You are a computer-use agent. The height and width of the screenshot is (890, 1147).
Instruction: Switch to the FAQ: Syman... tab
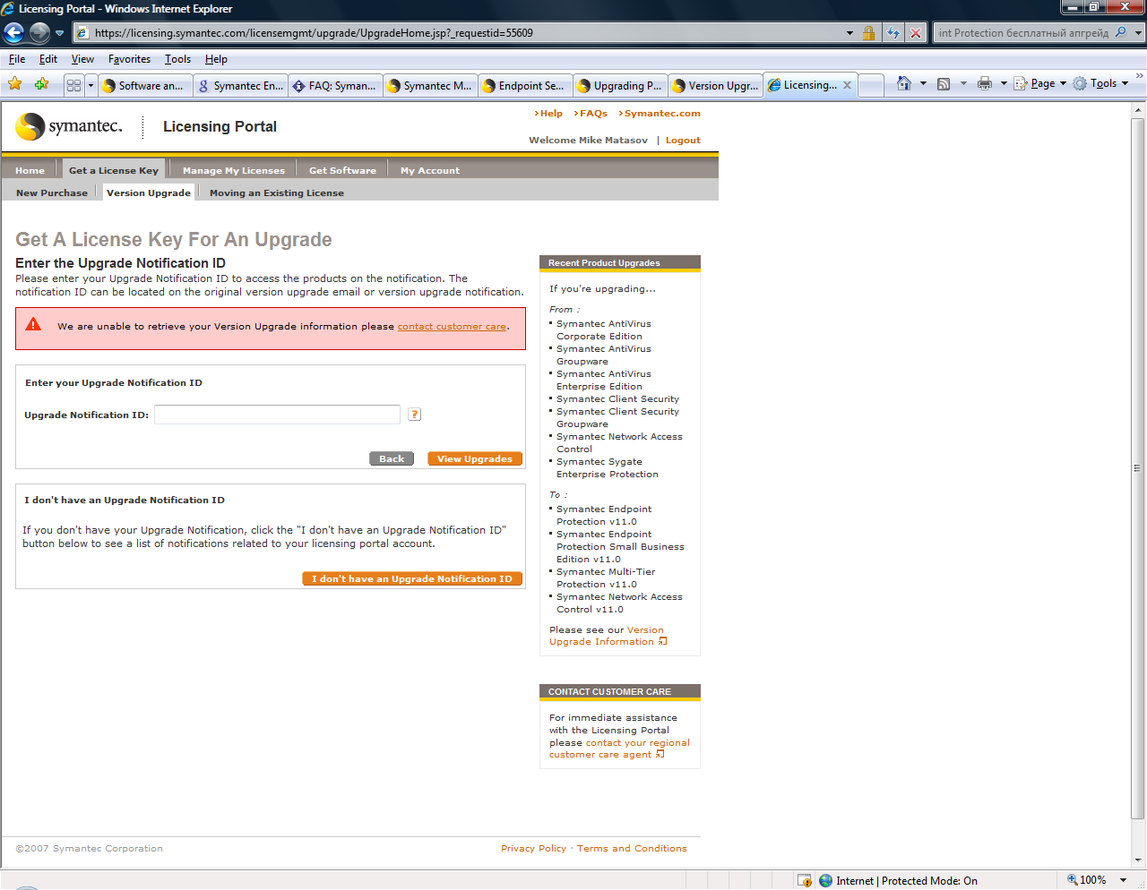coord(336,86)
